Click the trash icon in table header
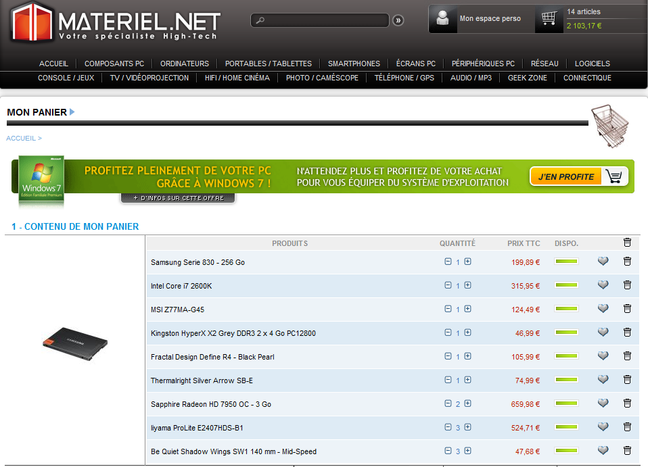Screen dimensions: 648x467 coord(627,242)
